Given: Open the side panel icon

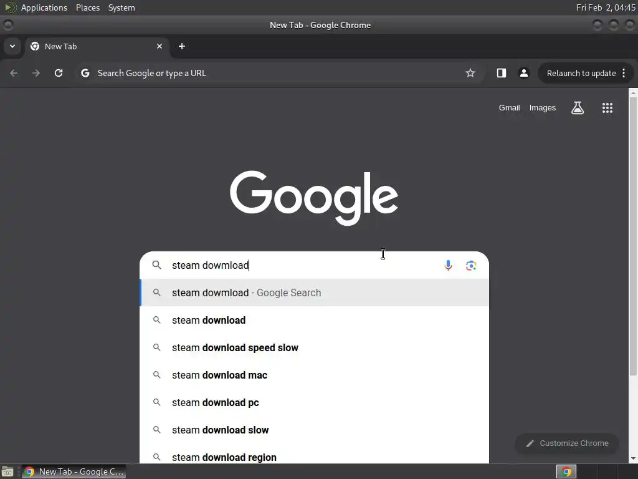Looking at the screenshot, I should 502,73.
